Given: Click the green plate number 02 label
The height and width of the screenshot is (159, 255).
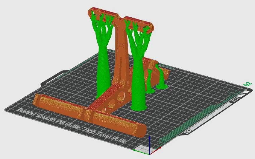Looking at the screenshot, I should coord(248,84).
